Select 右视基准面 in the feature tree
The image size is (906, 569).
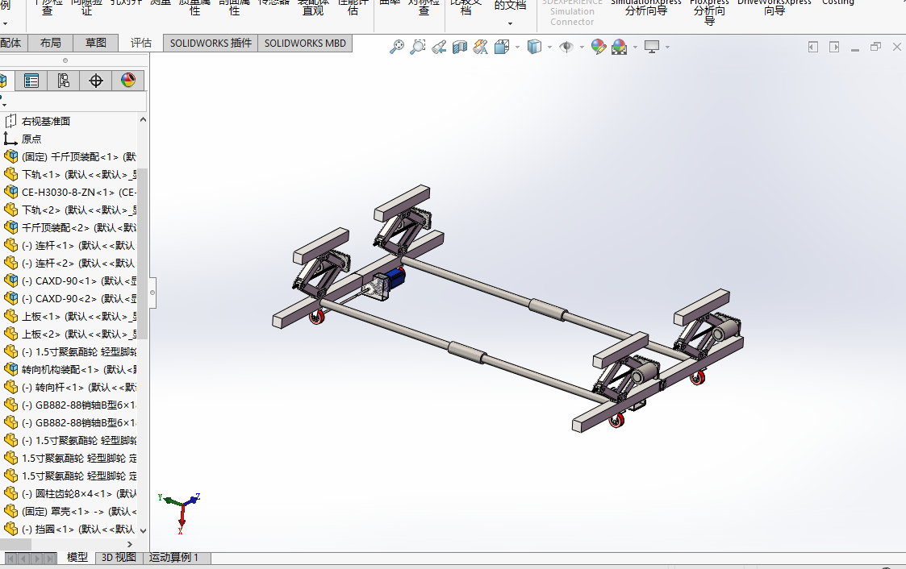[x=46, y=121]
